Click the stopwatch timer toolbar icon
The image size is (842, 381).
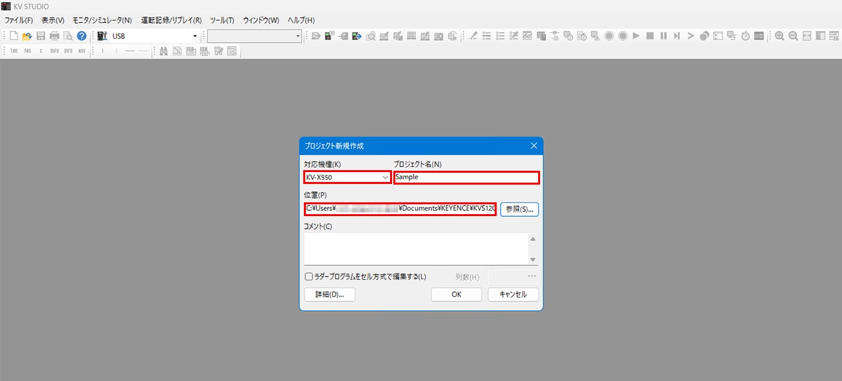pos(745,36)
